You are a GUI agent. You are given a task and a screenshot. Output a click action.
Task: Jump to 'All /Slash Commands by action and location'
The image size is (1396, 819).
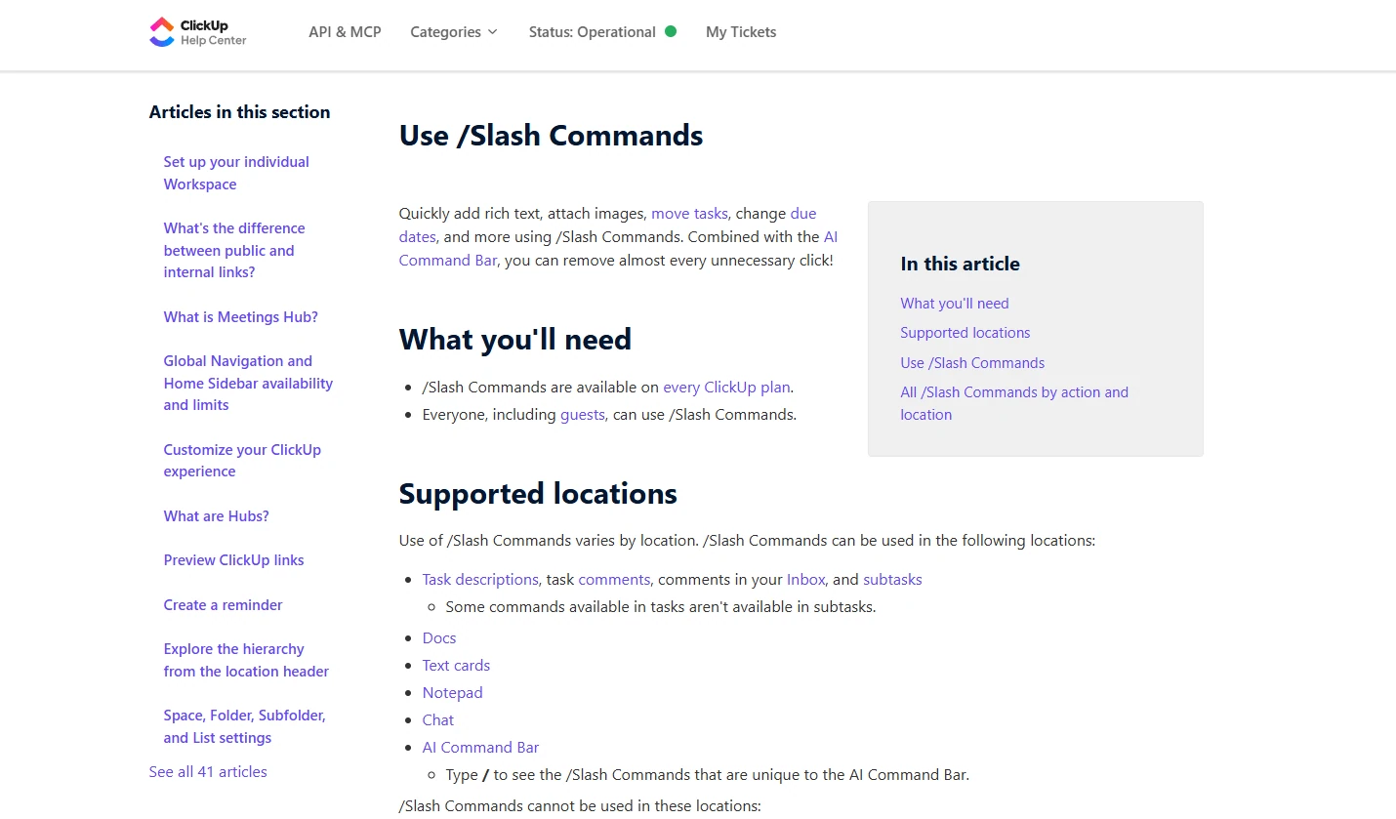pyautogui.click(x=1014, y=403)
